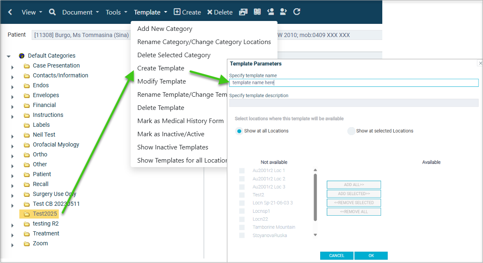Viewport: 483px width, 263px height.
Task: Check the Locnsp1 checkbox
Action: pyautogui.click(x=242, y=211)
